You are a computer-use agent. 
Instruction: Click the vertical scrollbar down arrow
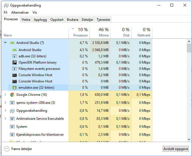click(189, 139)
